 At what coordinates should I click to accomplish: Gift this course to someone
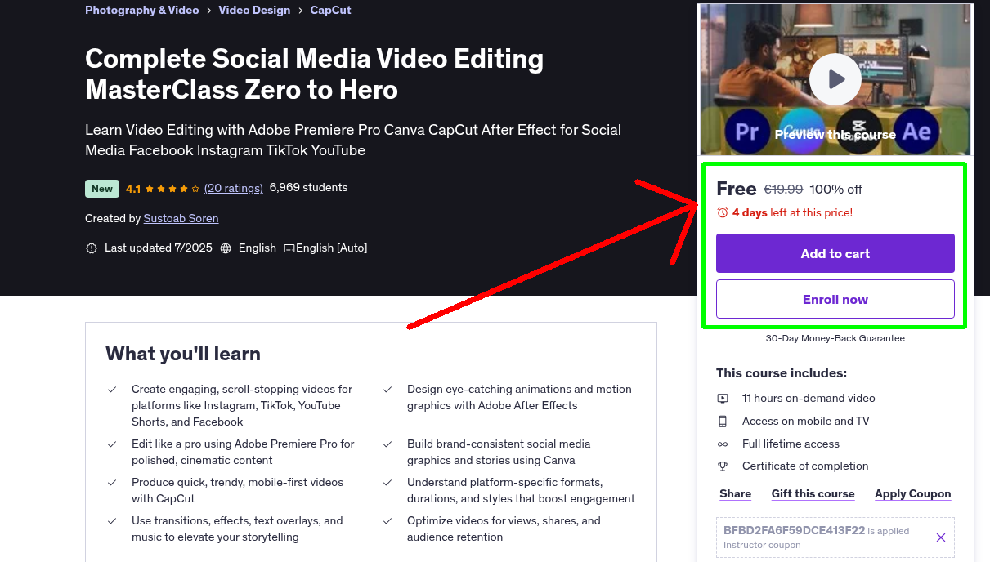tap(813, 494)
